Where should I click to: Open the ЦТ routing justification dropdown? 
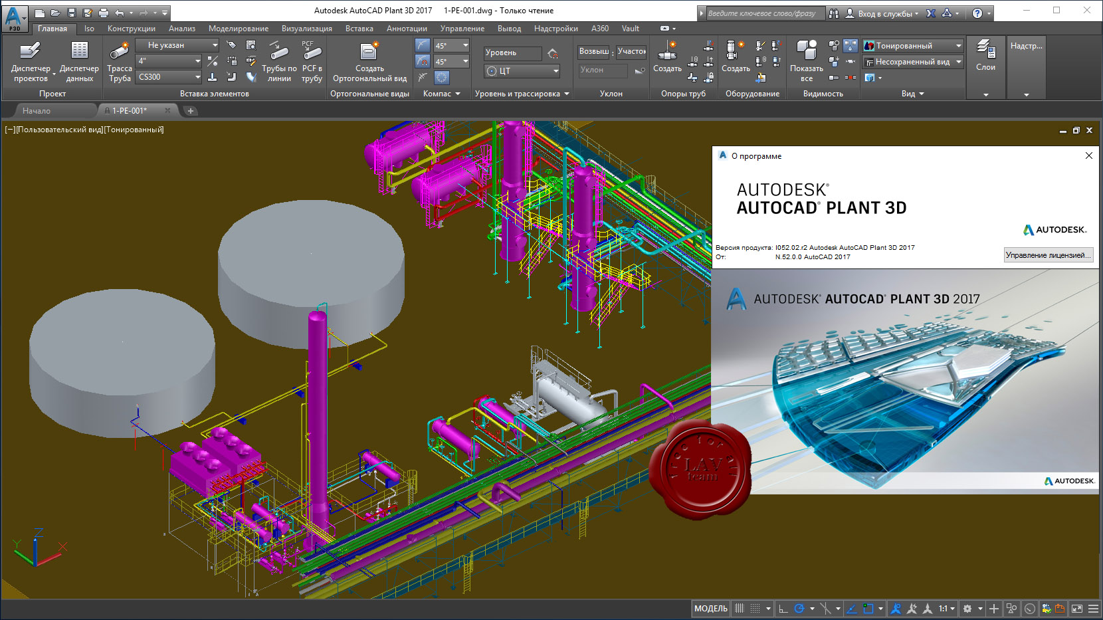(x=522, y=71)
